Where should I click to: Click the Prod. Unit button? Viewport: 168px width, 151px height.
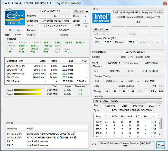(x=15, y=30)
